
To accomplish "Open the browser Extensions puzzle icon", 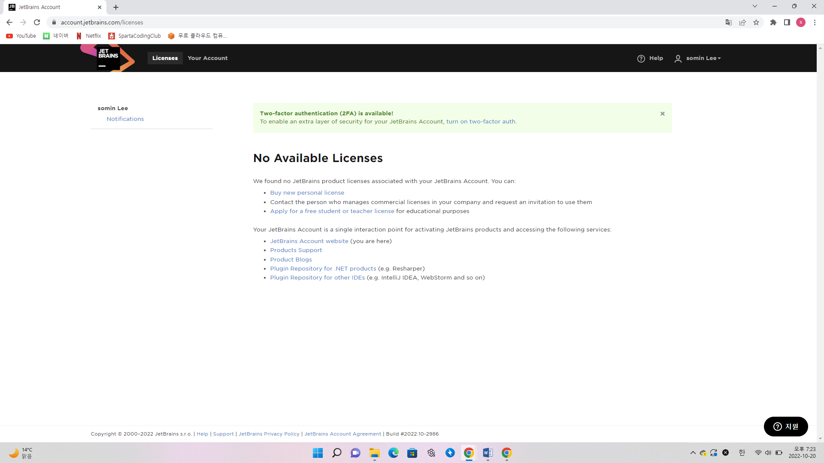I will (x=773, y=22).
